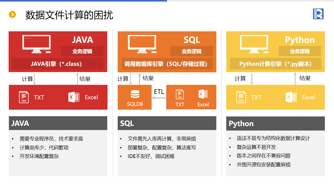
Task: Click the Excel icon in the orange SQL box
Action: (203, 94)
